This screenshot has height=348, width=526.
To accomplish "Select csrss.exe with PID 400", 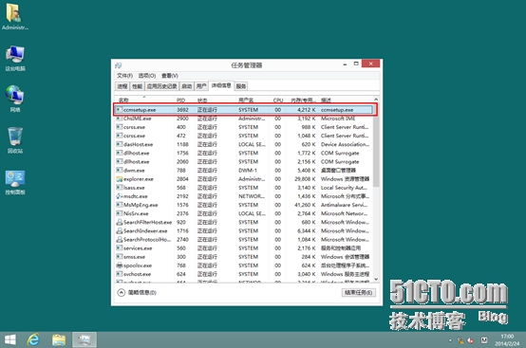I will [244, 127].
